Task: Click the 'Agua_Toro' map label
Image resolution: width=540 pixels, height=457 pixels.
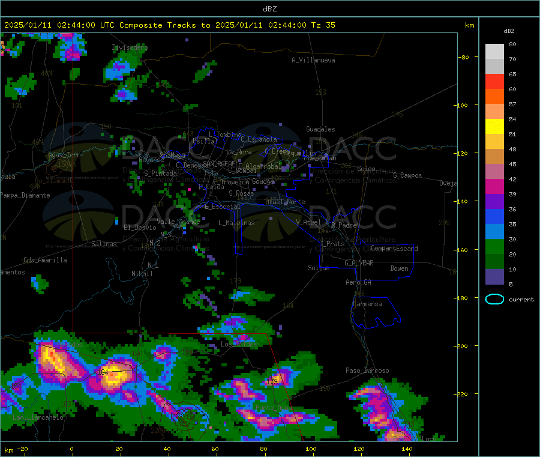Action: [64, 155]
